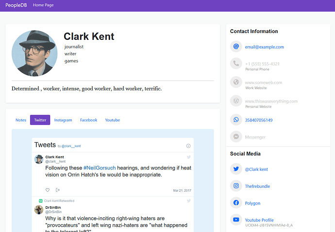Like the NeilGorsuch tweet with heart icon
The image size is (335, 232).
[48, 190]
